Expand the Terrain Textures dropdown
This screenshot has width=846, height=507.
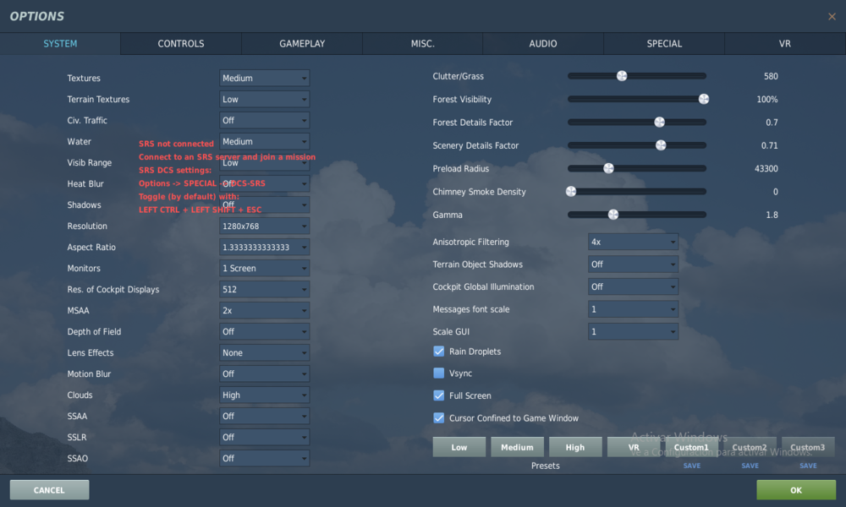pyautogui.click(x=264, y=99)
